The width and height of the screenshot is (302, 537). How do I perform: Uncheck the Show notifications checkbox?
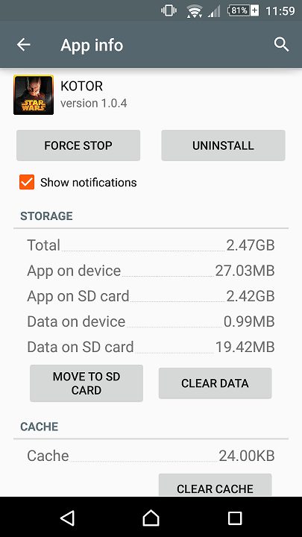click(x=27, y=182)
